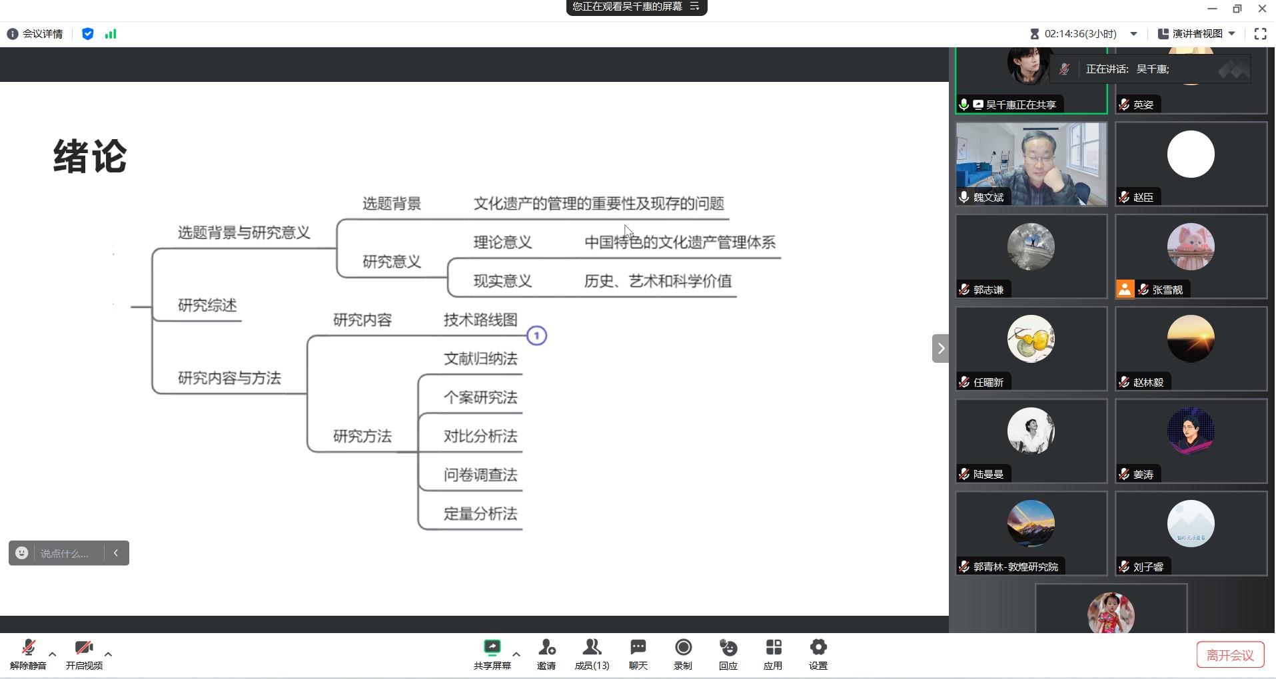This screenshot has height=679, width=1276.
Task: Click the 会议详情 label
Action: (43, 34)
